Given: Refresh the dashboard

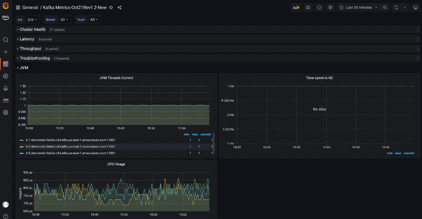Looking at the screenshot, I should click(x=396, y=8).
